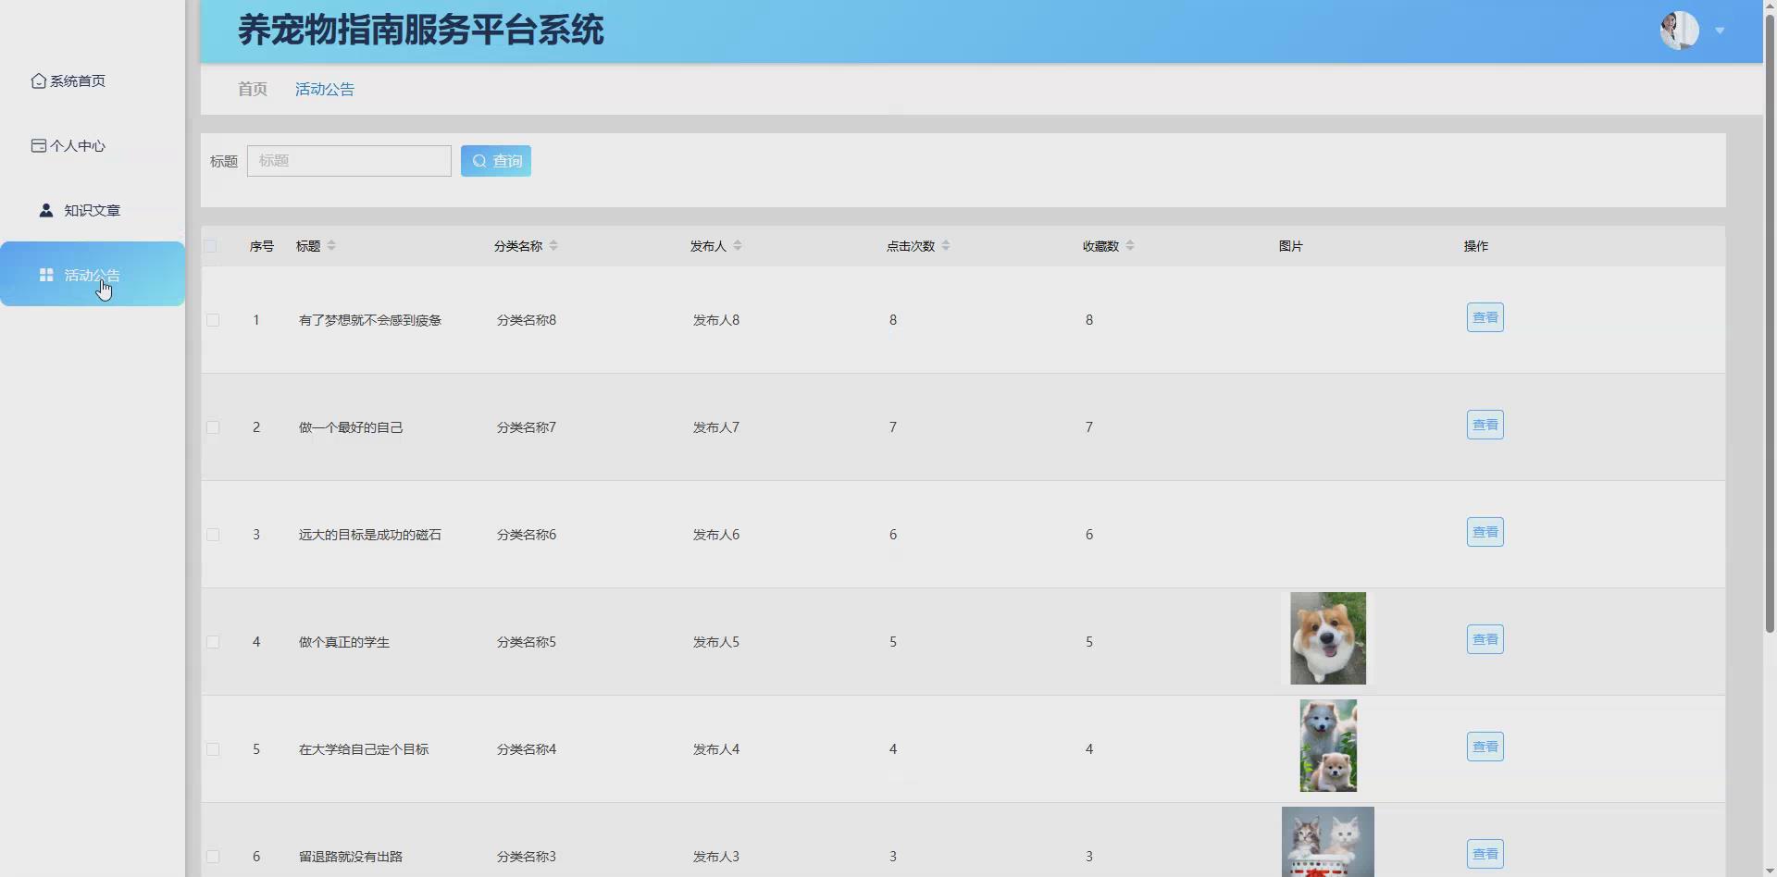Click the 查询 search button
This screenshot has width=1777, height=877.
coord(496,161)
